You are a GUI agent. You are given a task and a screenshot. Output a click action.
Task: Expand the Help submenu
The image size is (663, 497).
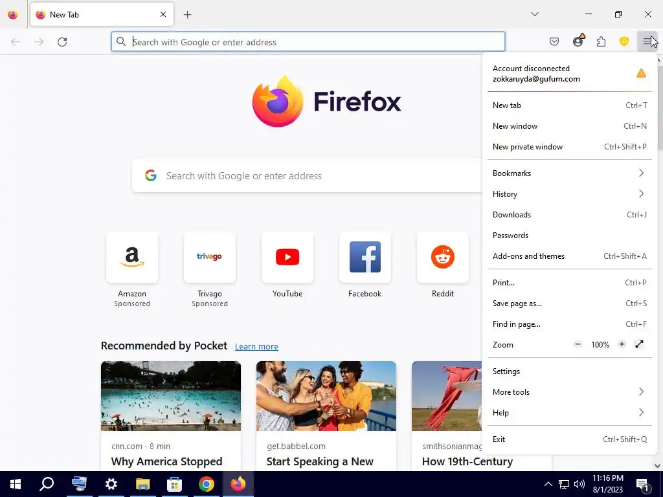point(570,412)
